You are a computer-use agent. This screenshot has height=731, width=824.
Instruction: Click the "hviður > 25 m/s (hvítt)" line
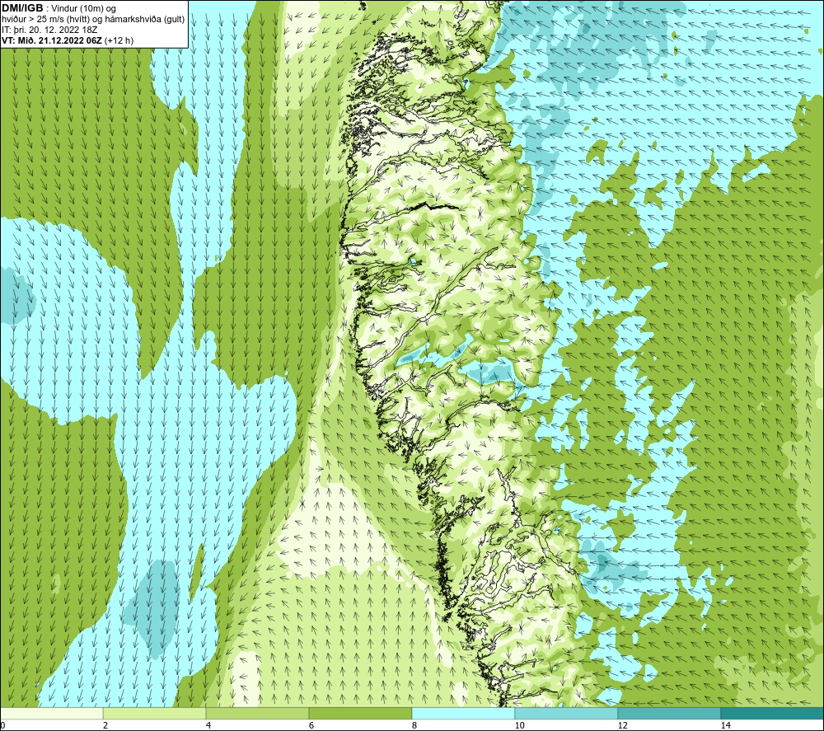(45, 20)
